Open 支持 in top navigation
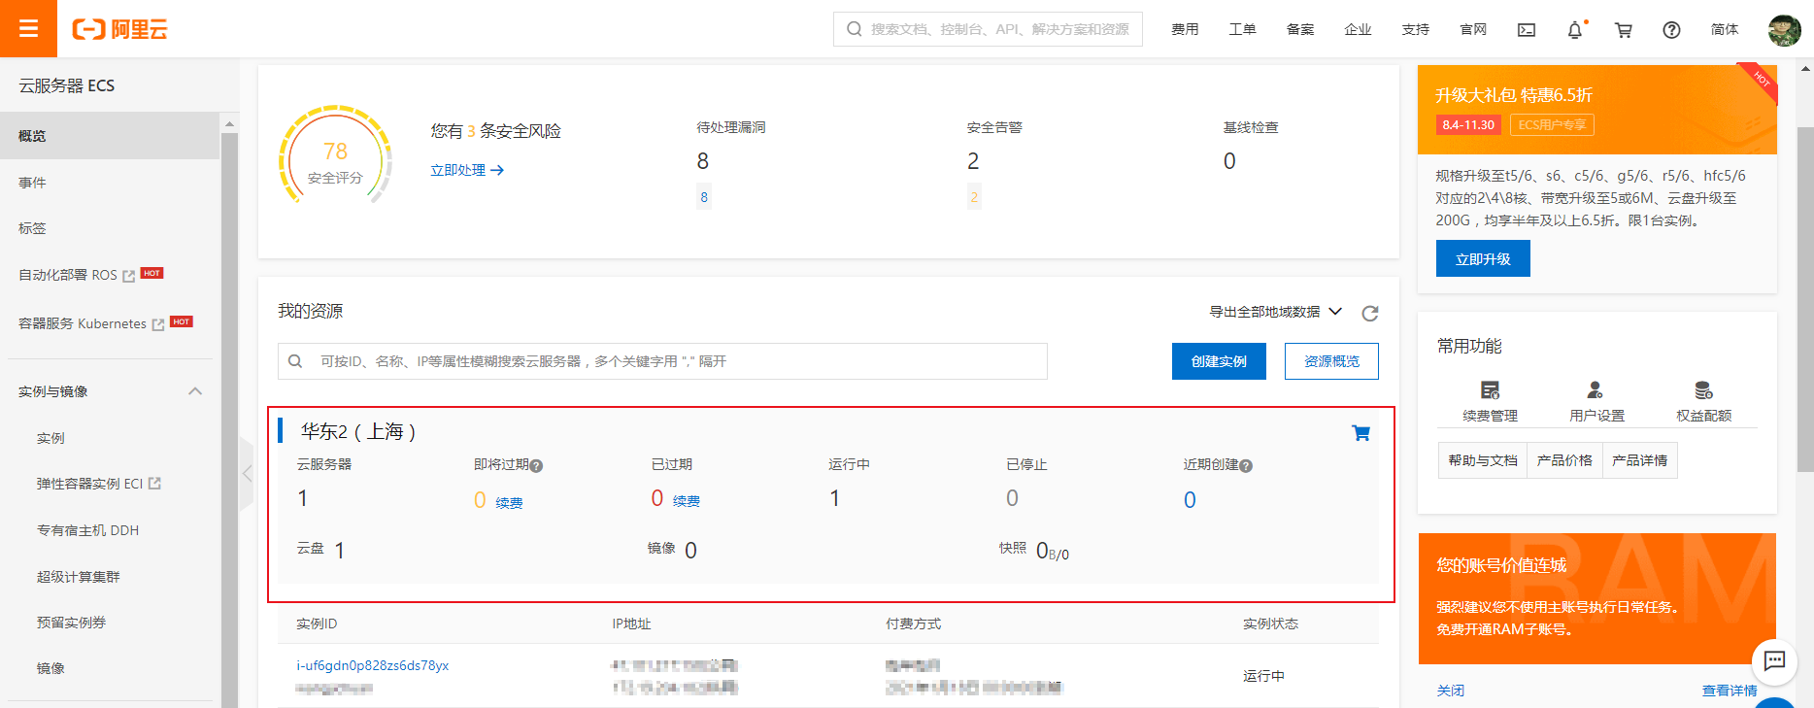Viewport: 1814px width, 708px height. 1416,30
